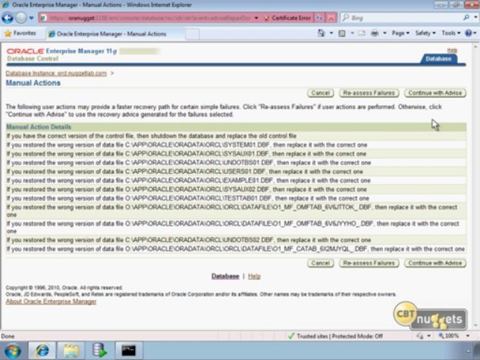Select the UNDOTBS01.DBF data file row

click(236, 162)
